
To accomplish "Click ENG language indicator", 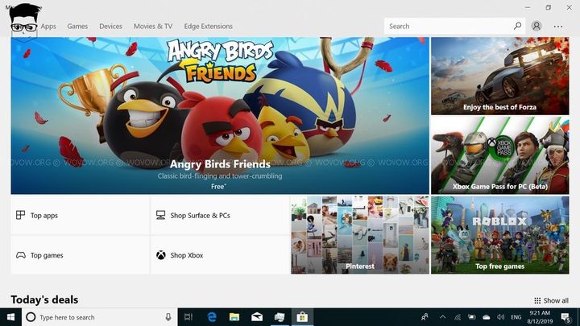I will pyautogui.click(x=516, y=317).
